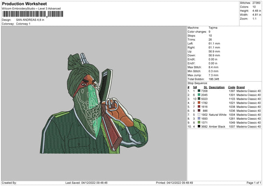Select the orange 1021 thread swatch
This screenshot has width=263, height=186.
pos(199,103)
